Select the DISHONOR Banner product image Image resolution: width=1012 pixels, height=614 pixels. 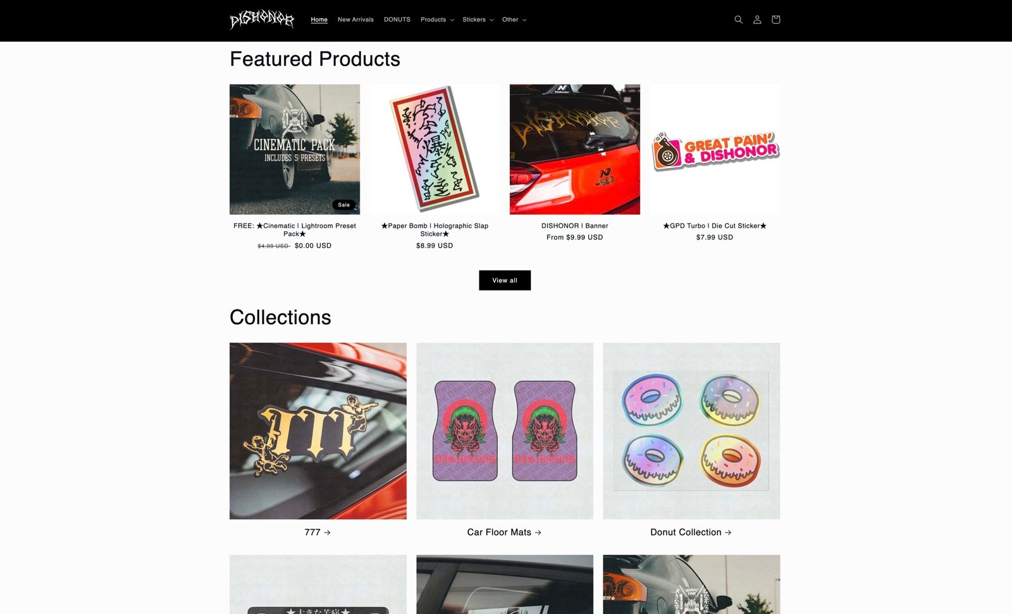[575, 150]
